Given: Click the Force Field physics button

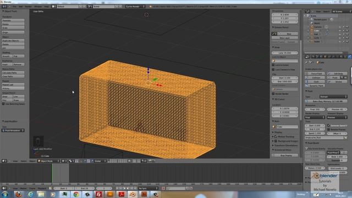Looking at the screenshot, I should click(x=315, y=74).
